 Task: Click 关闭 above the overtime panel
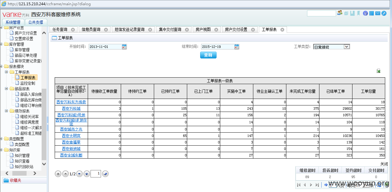click(384, 164)
